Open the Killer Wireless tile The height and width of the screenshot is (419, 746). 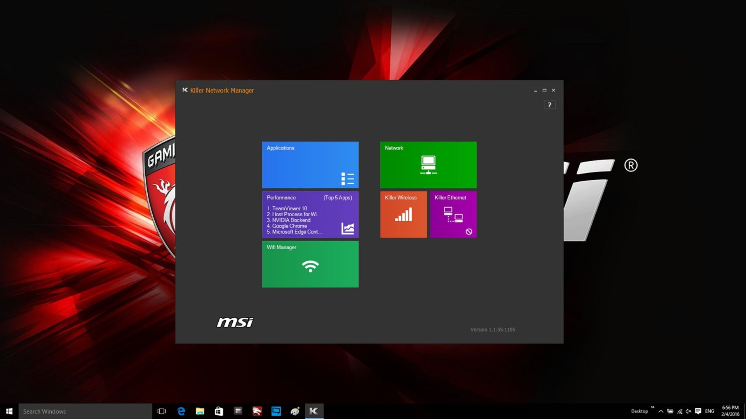(x=403, y=214)
